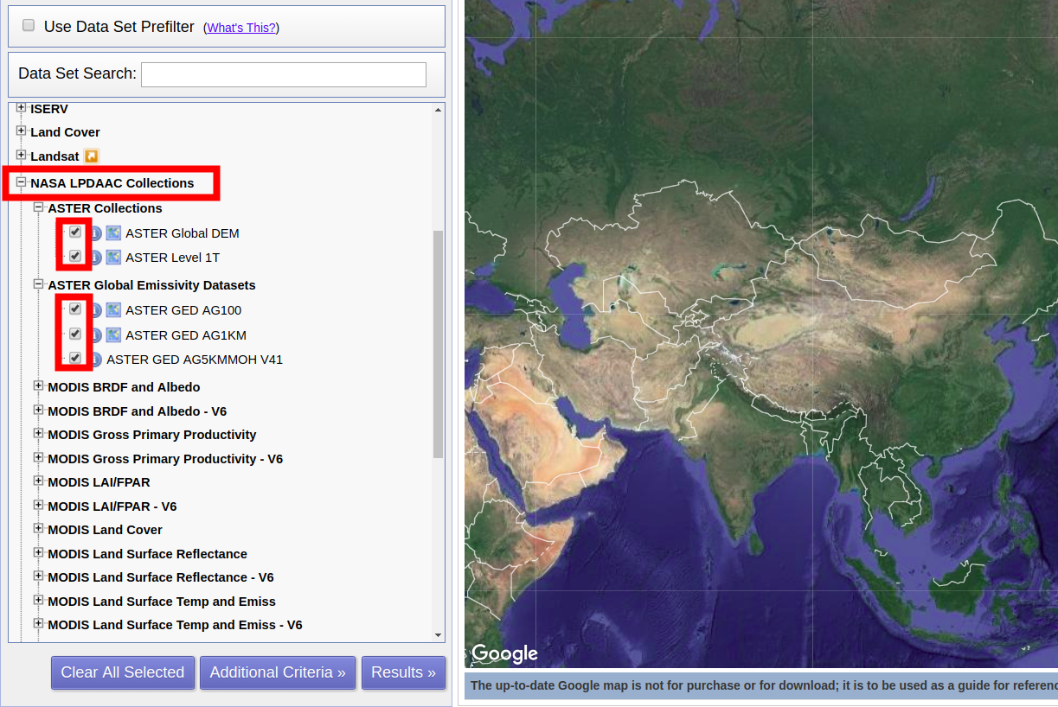Select MODIS Land Cover tree item
The width and height of the screenshot is (1058, 707).
(105, 530)
